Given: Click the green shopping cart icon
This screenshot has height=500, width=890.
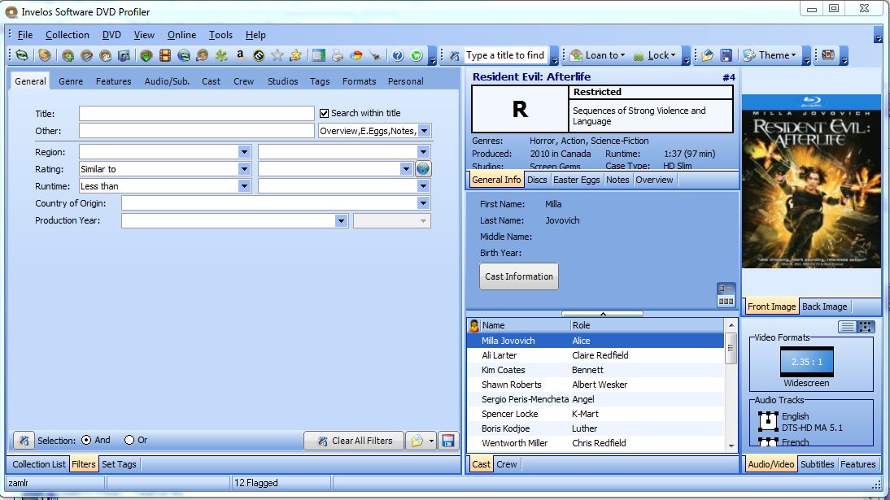Looking at the screenshot, I should [417, 55].
